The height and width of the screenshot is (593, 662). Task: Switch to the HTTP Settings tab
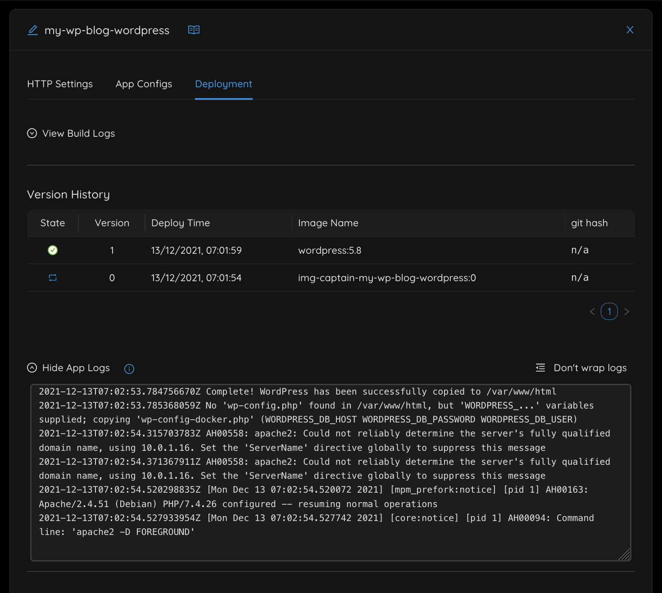coord(60,84)
